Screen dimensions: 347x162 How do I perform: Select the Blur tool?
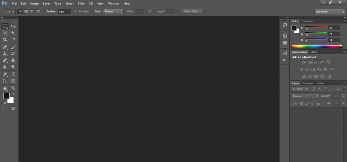coord(5,67)
